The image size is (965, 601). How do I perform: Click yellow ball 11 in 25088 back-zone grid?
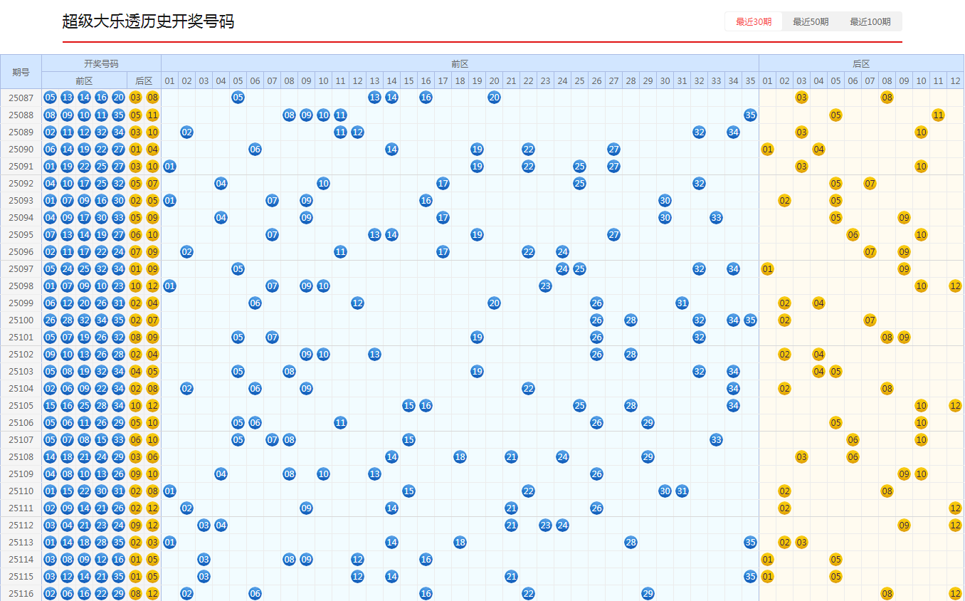(938, 115)
